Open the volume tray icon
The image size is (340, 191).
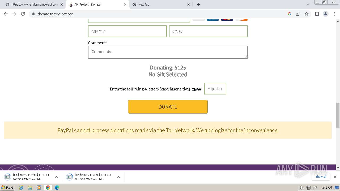pyautogui.click(x=302, y=188)
